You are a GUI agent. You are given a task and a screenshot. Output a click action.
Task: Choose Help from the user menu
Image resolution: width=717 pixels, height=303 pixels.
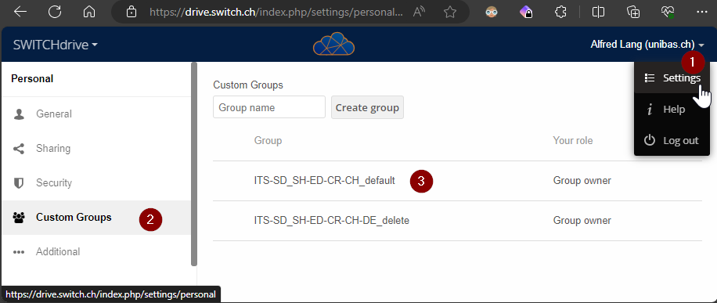click(x=672, y=110)
